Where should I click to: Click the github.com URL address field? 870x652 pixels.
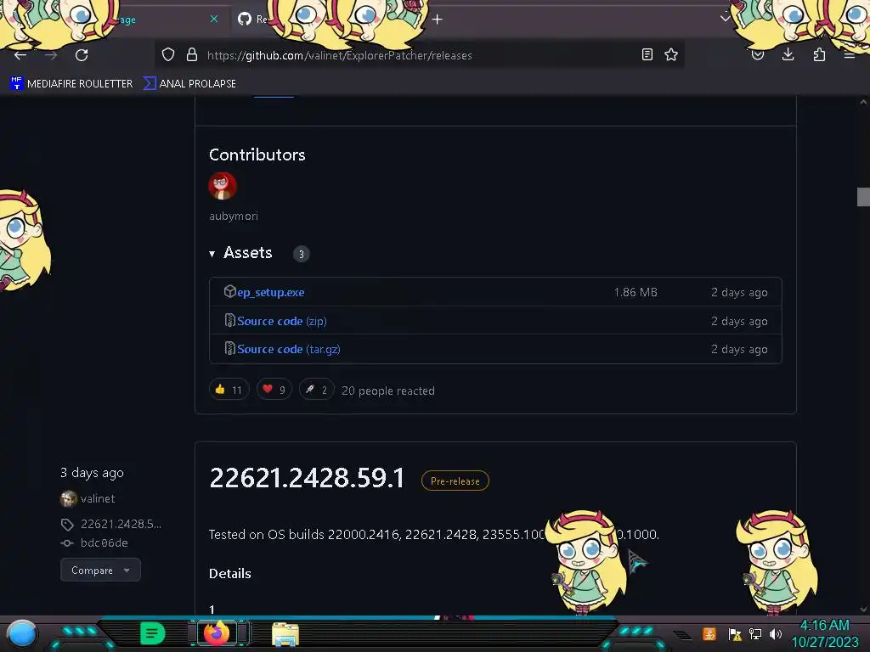point(340,55)
